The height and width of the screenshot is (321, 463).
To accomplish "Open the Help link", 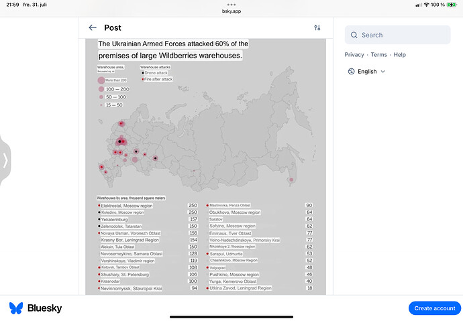I will point(399,55).
